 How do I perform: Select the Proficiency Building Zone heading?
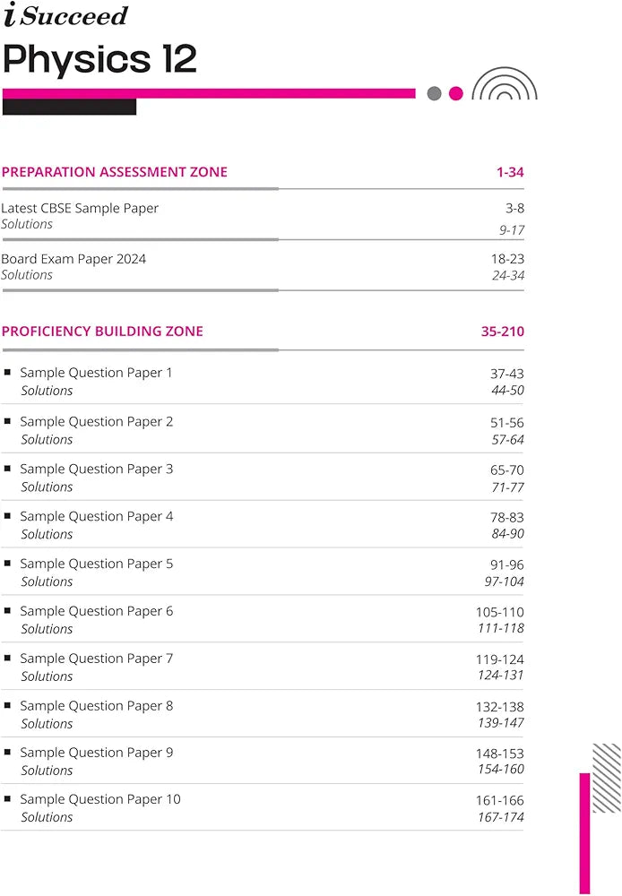[102, 332]
